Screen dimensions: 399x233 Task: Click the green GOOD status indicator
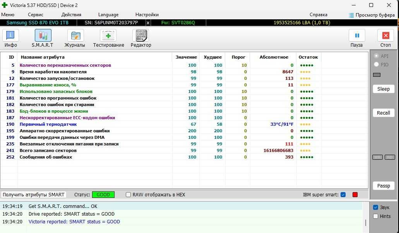pos(103,195)
